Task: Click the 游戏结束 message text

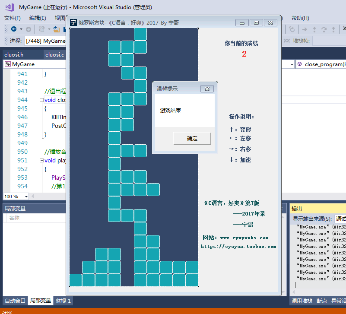Action: tap(170, 110)
